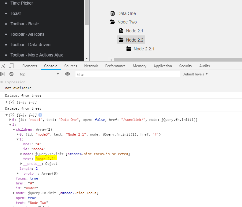Open the Sources tab
The height and width of the screenshot is (207, 242).
(x=71, y=66)
